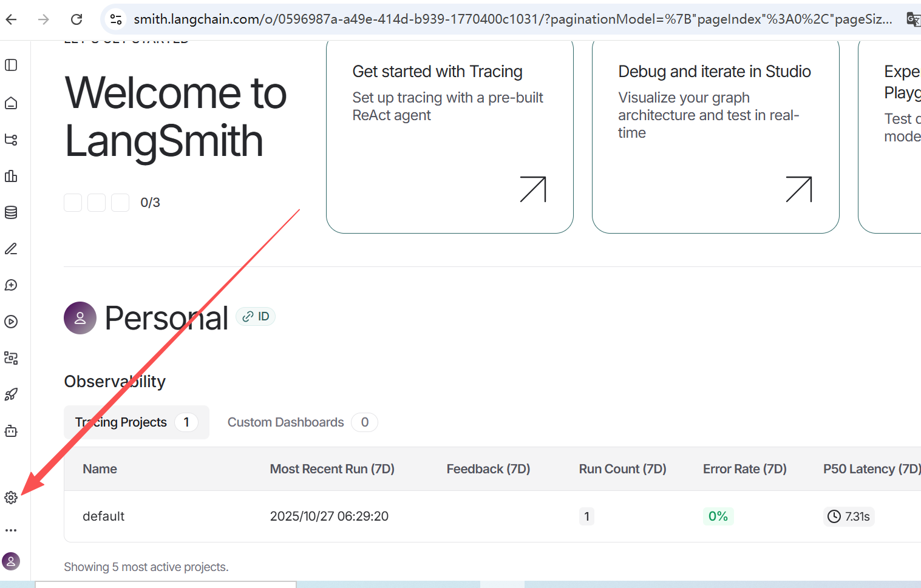Open the Get started with Tracing card
This screenshot has height=588, width=921.
pyautogui.click(x=450, y=137)
